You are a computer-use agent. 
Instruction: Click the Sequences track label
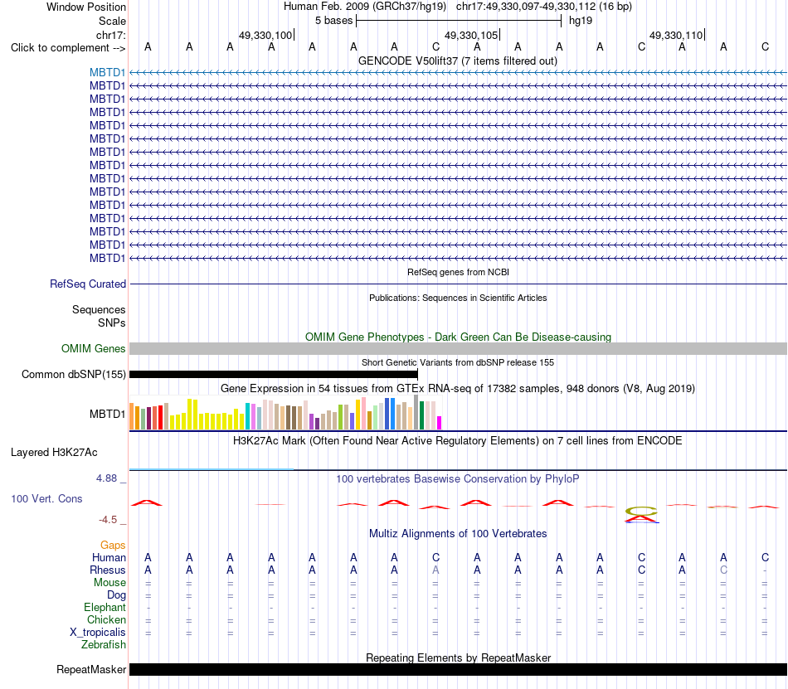tap(99, 309)
